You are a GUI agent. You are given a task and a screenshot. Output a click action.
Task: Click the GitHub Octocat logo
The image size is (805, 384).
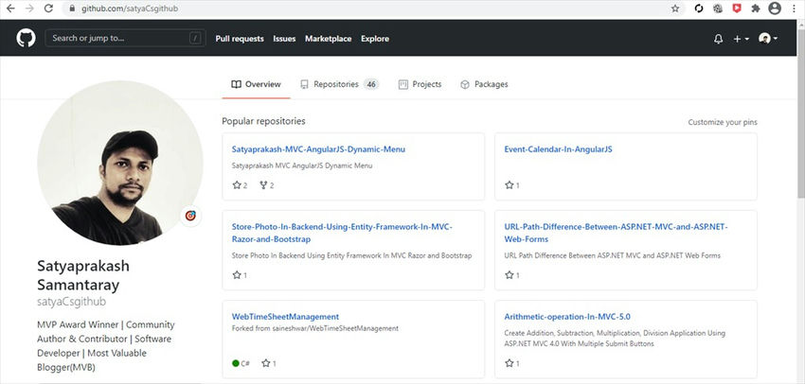tap(26, 39)
